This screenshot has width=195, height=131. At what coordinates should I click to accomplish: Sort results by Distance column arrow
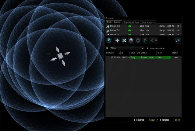tap(119, 53)
